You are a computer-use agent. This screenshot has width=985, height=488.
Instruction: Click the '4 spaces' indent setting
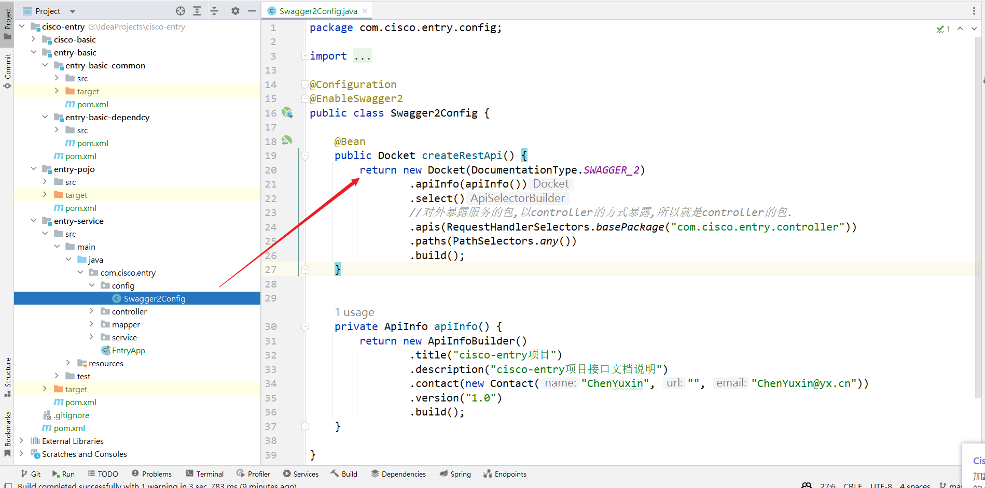click(915, 485)
